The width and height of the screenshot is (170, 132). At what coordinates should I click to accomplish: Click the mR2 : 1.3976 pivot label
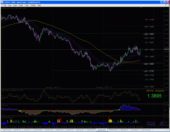[x=149, y=38]
